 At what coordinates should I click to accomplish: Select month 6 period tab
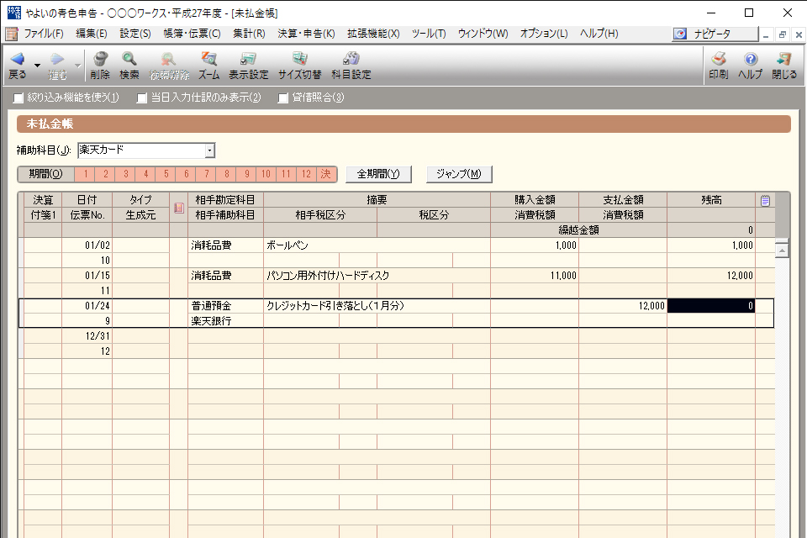(187, 174)
